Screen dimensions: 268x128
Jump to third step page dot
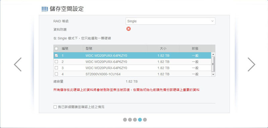[x=135, y=120]
